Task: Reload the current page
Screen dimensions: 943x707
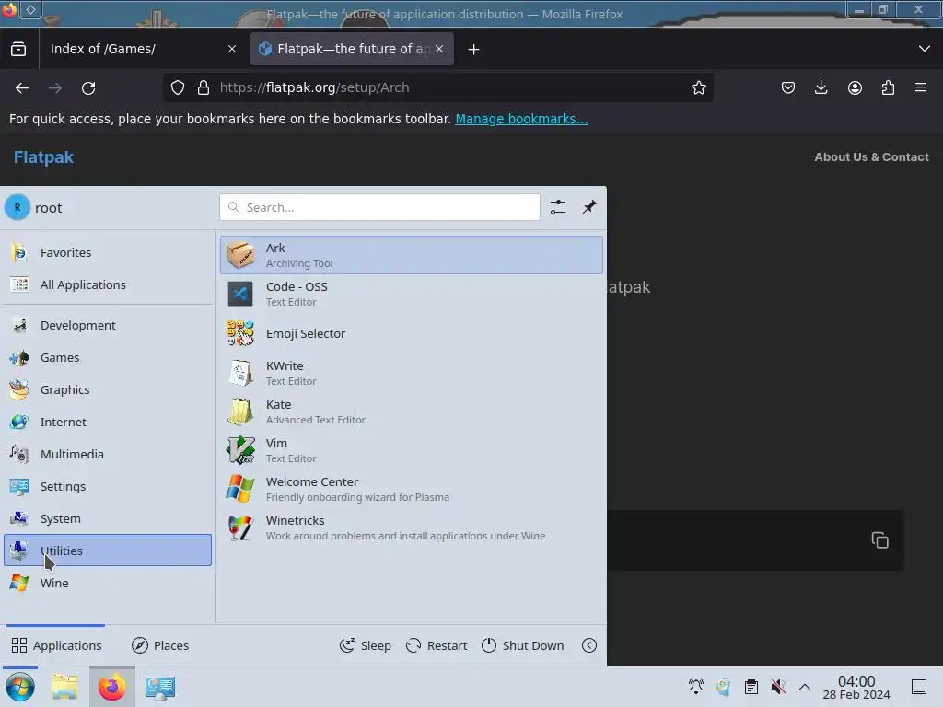Action: pyautogui.click(x=88, y=87)
